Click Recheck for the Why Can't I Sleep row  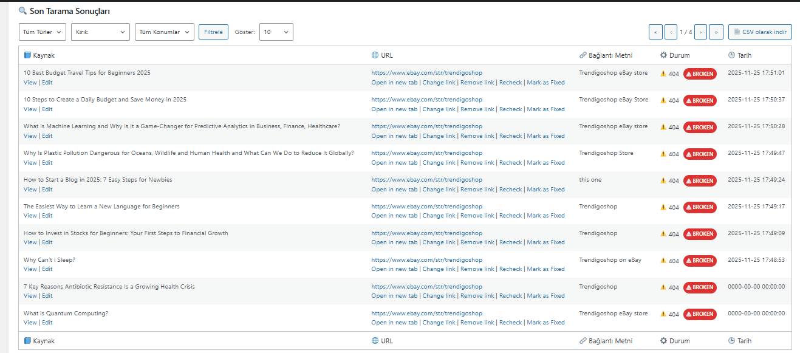[x=510, y=269]
